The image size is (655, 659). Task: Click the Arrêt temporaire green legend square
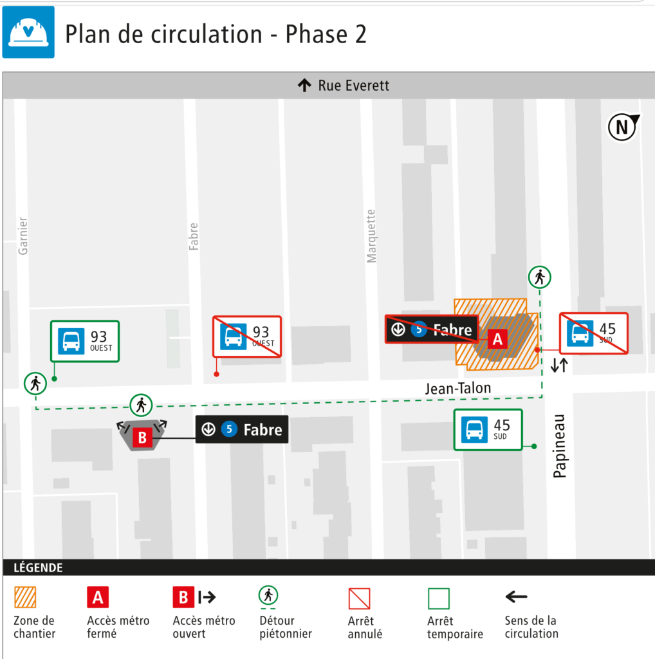pos(439,599)
